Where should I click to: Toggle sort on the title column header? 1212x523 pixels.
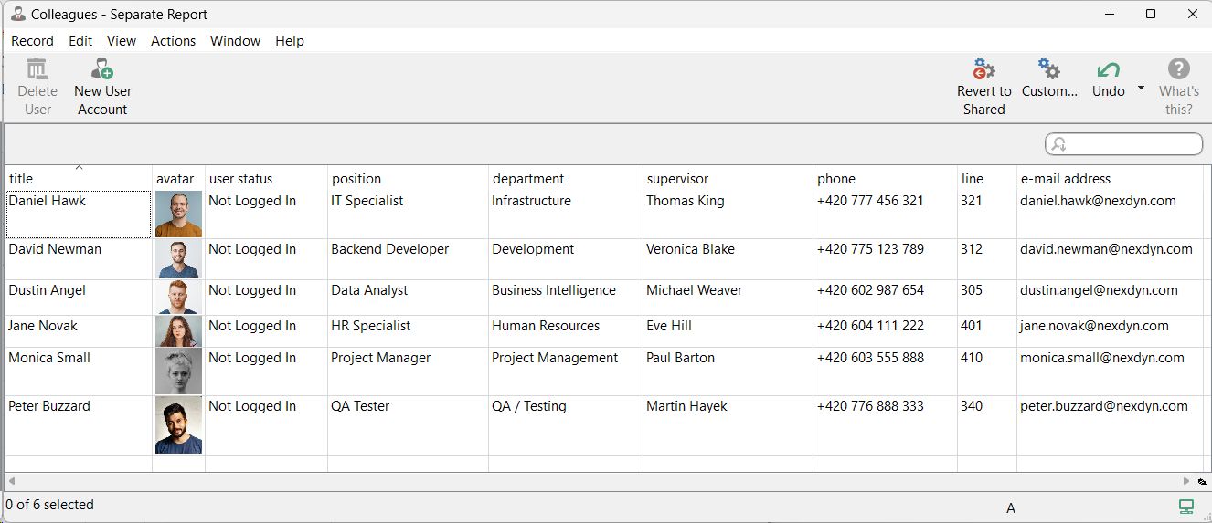click(79, 178)
